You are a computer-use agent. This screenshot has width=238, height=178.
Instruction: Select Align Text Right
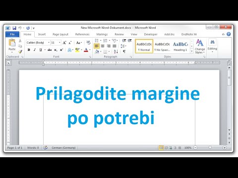(109, 46)
